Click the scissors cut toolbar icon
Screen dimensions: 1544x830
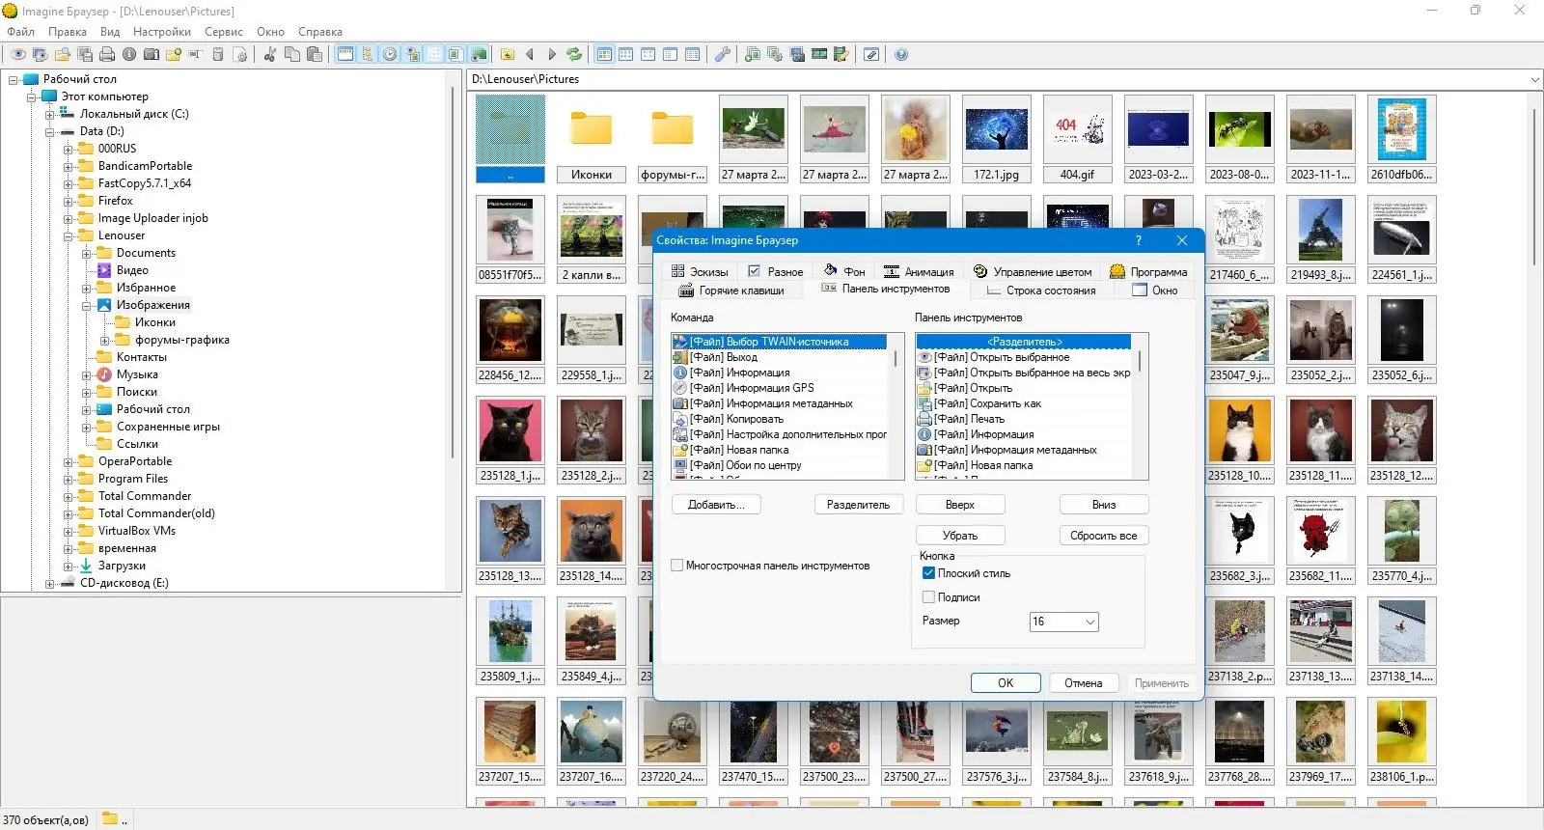tap(270, 55)
